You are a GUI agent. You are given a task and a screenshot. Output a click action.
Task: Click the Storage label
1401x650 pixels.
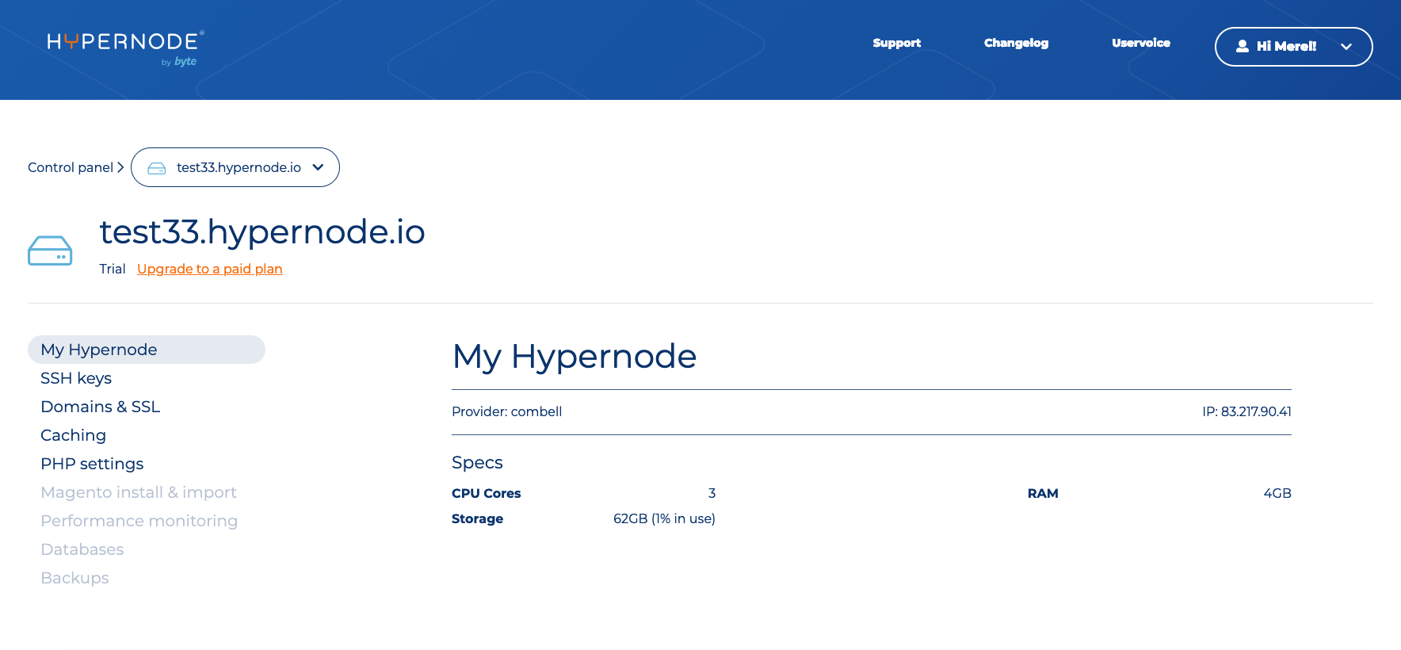pos(477,518)
